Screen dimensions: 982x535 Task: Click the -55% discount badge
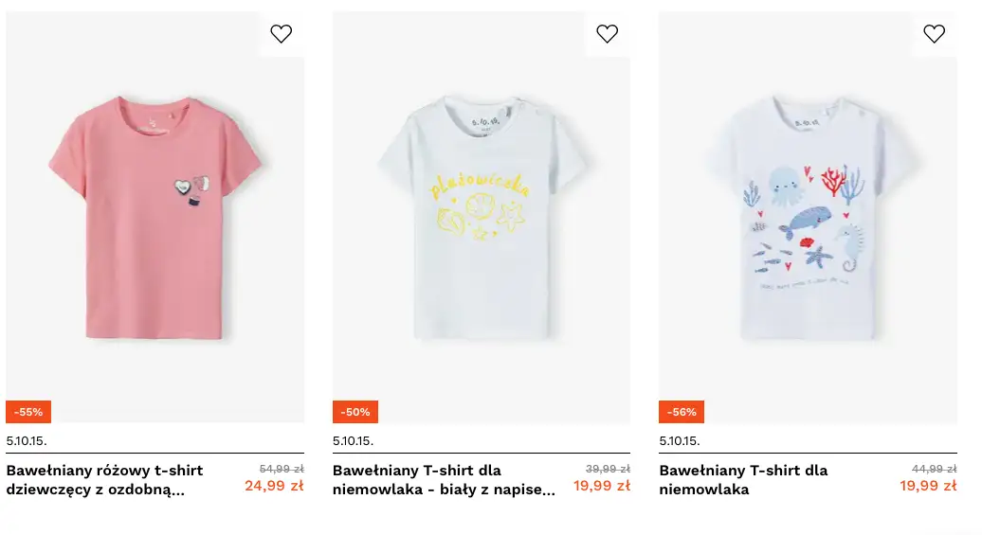click(x=28, y=412)
